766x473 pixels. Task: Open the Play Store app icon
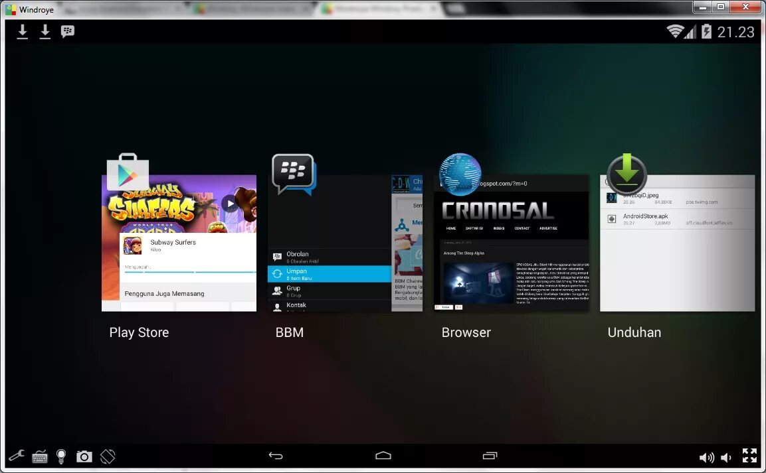point(128,172)
